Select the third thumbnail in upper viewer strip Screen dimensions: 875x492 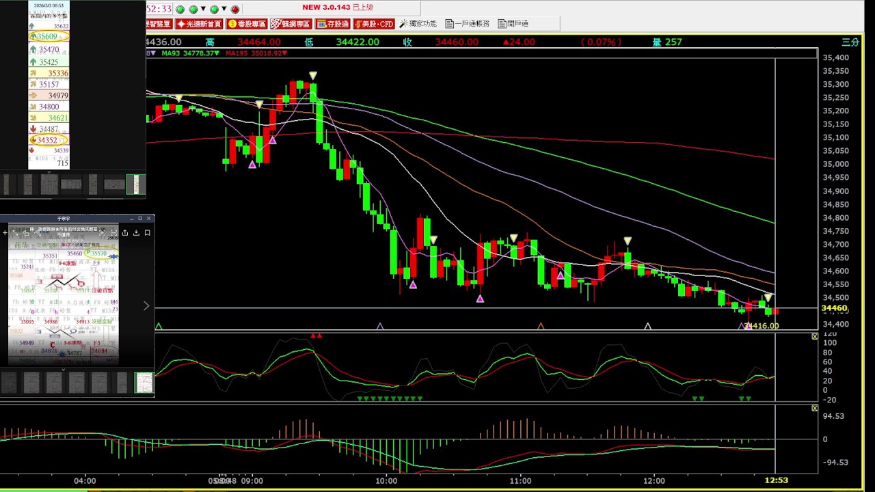[49, 184]
